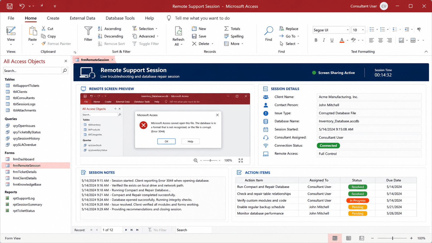Click the font color A button

(342, 40)
